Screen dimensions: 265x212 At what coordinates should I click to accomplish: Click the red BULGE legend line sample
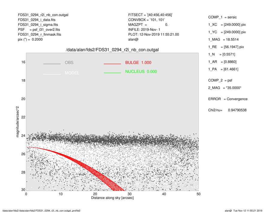(112, 64)
